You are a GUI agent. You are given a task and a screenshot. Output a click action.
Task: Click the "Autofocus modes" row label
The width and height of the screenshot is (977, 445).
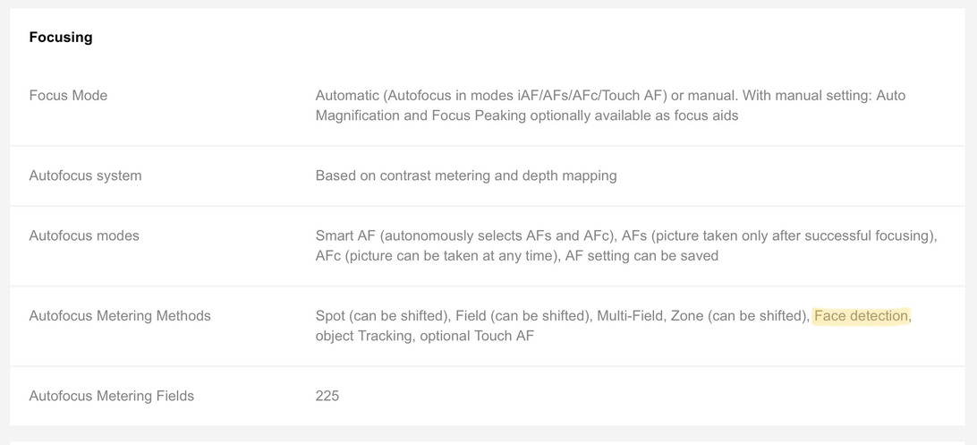tap(84, 235)
